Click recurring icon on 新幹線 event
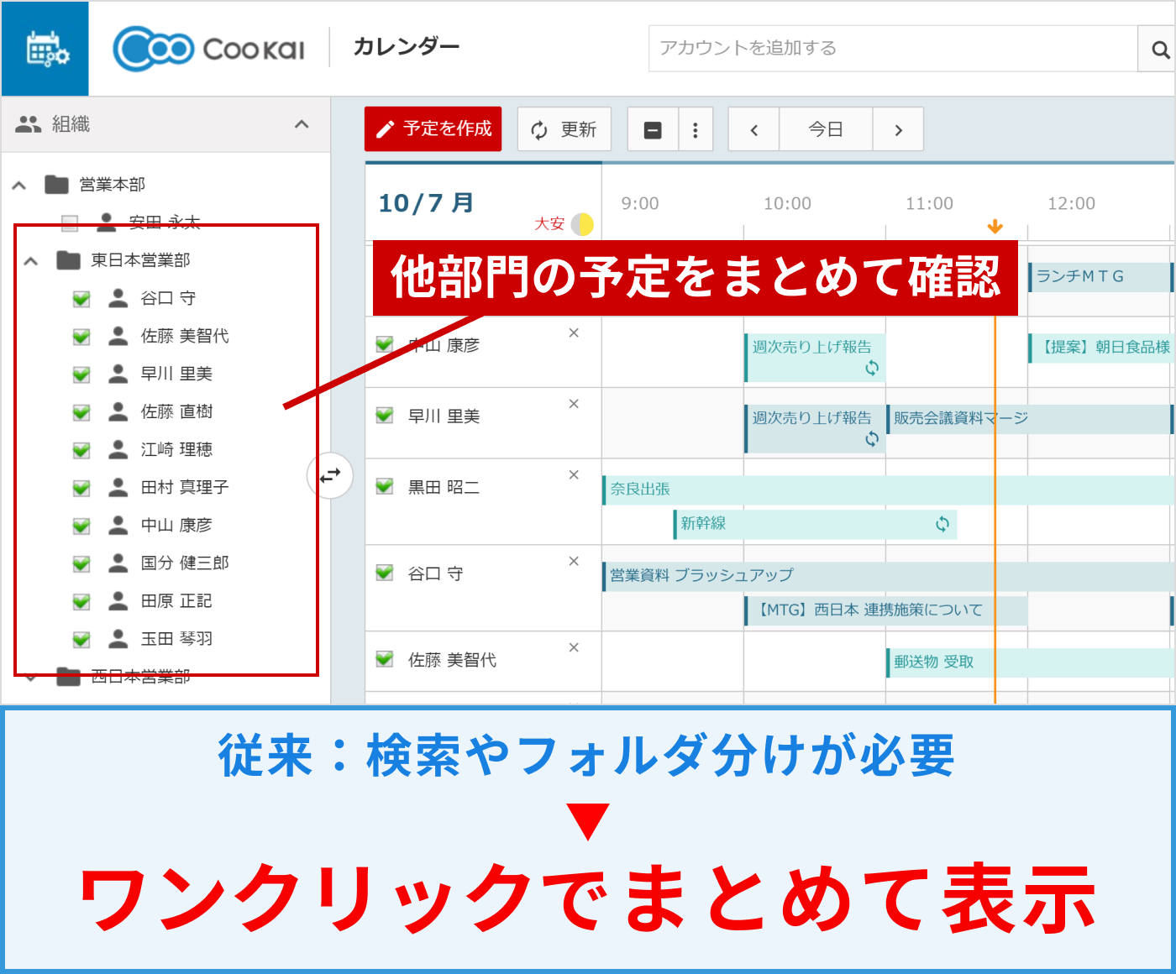Screen dimensions: 1176x974 tap(942, 525)
